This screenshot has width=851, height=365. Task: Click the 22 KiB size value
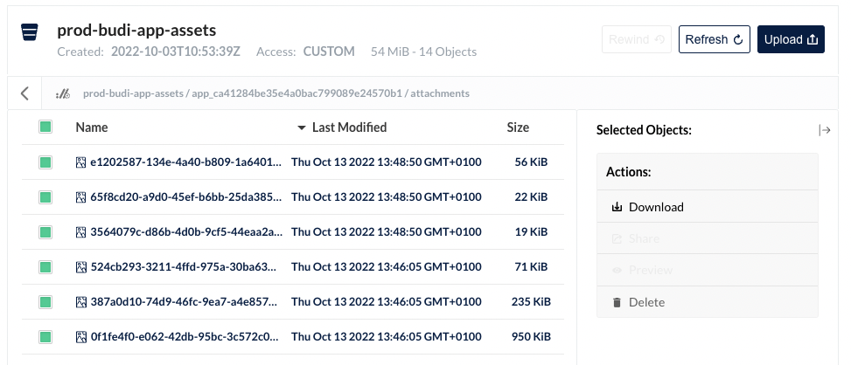(x=531, y=197)
